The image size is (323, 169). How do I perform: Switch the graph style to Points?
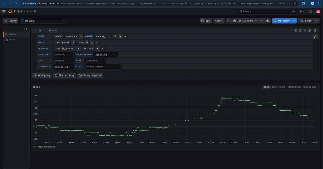(x=282, y=87)
